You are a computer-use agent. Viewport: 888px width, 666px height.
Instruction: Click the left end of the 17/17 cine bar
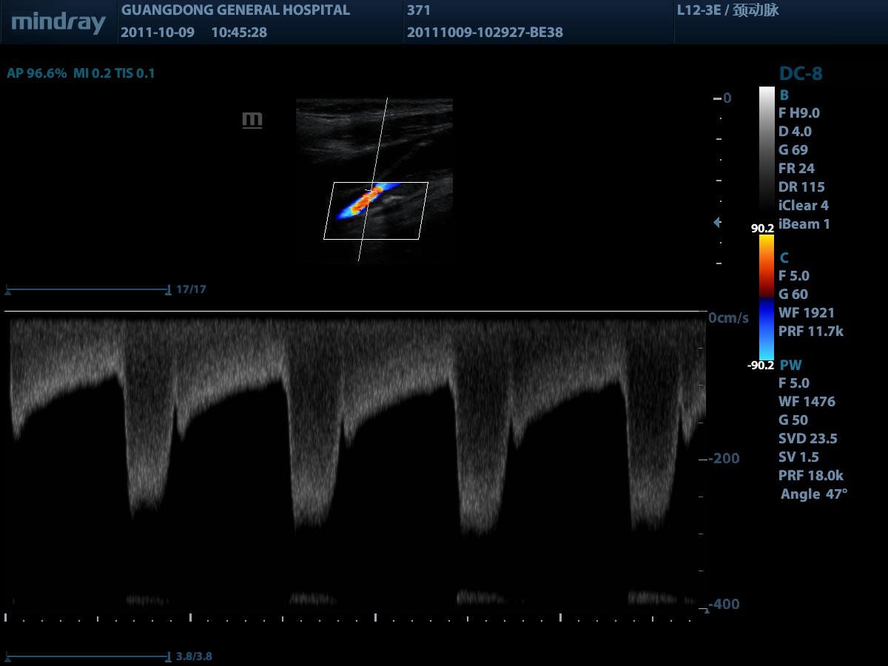(x=7, y=290)
